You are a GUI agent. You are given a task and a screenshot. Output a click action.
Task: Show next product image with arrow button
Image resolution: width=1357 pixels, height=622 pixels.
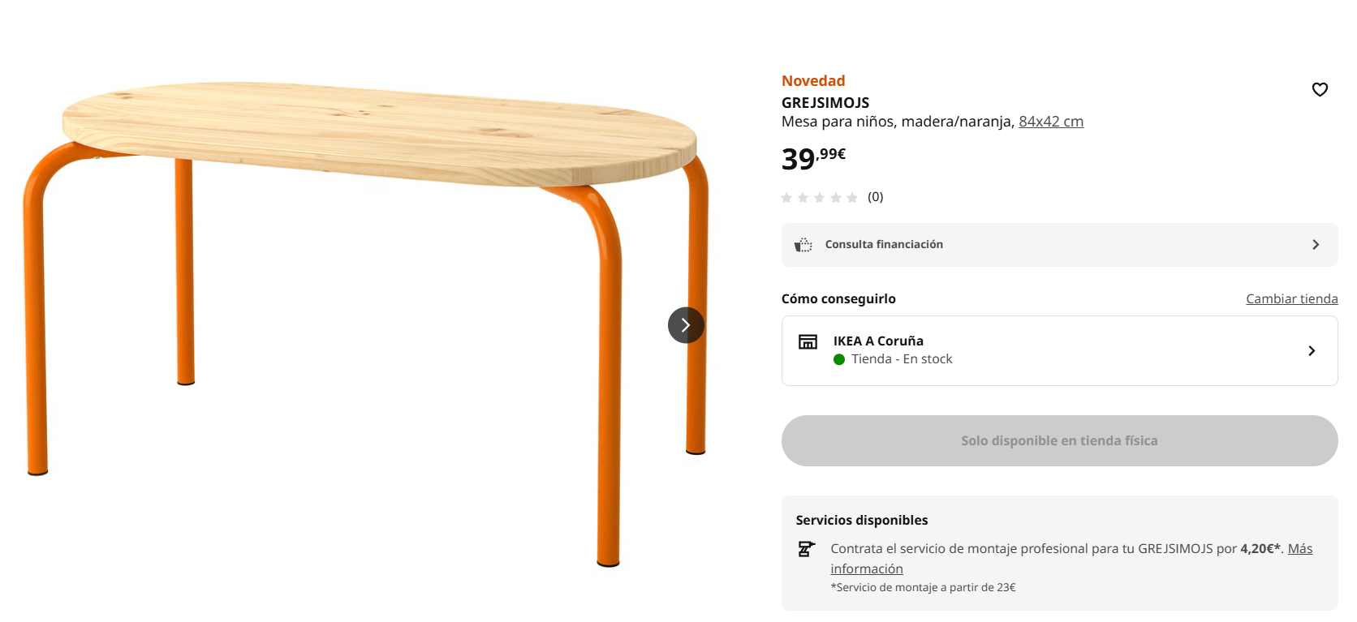pos(686,325)
